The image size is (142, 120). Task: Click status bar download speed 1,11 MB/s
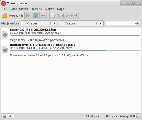[91, 116]
